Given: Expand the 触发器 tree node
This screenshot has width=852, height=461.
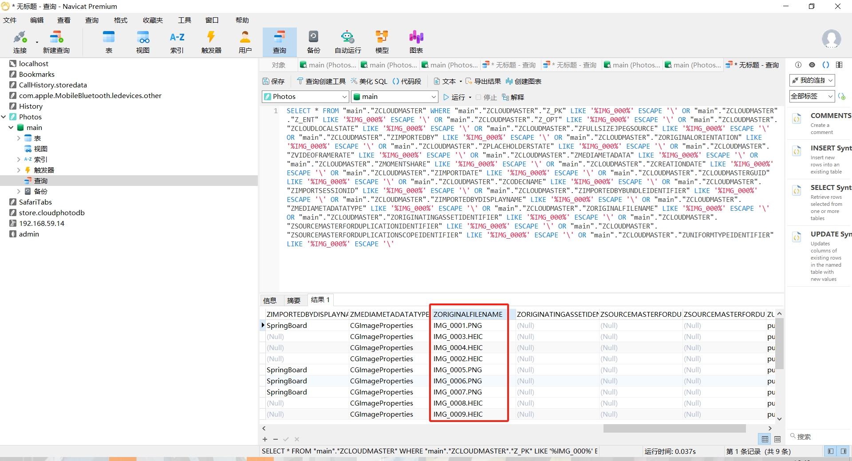Looking at the screenshot, I should tap(19, 170).
